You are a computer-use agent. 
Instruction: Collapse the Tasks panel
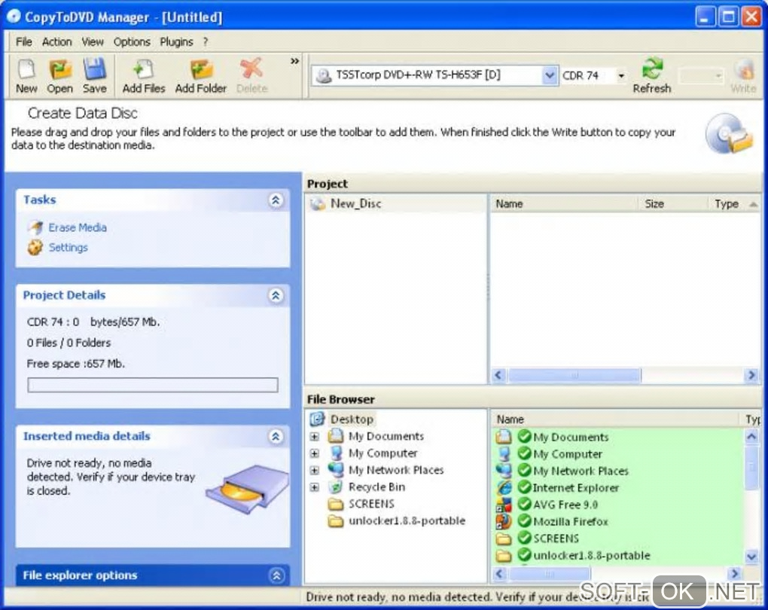[x=276, y=200]
